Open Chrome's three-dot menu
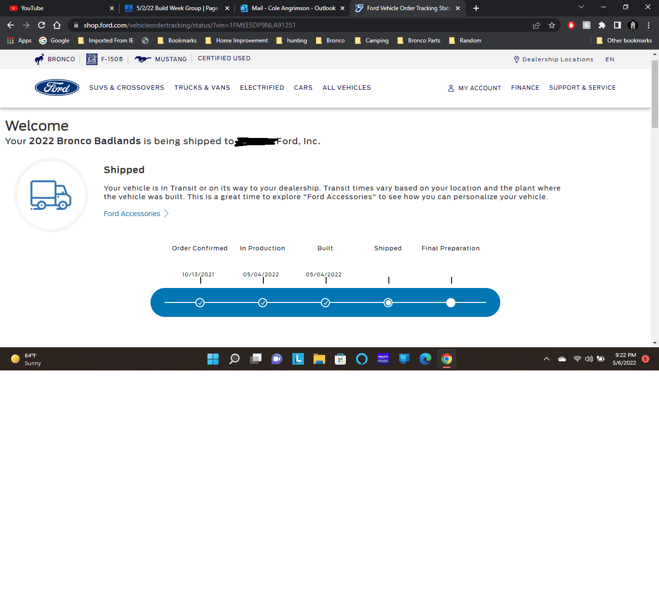Screen dimensions: 659x615 tap(649, 25)
